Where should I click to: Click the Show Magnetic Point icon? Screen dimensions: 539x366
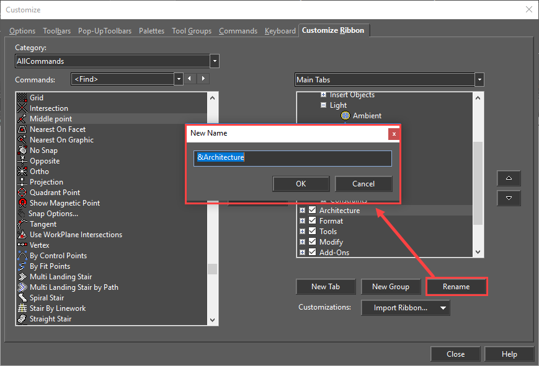click(22, 203)
